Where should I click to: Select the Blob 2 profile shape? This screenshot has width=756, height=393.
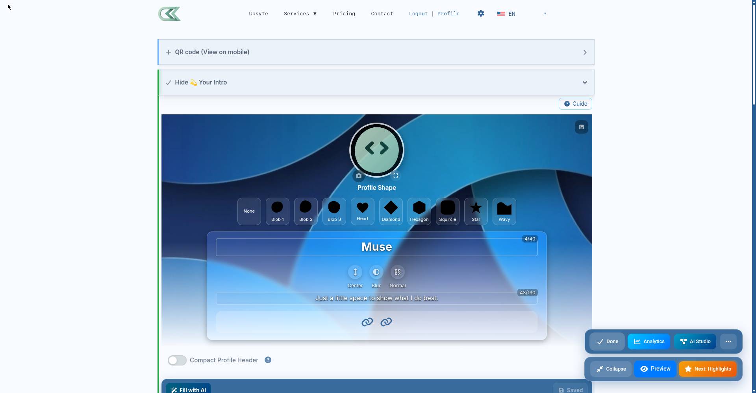(x=306, y=211)
